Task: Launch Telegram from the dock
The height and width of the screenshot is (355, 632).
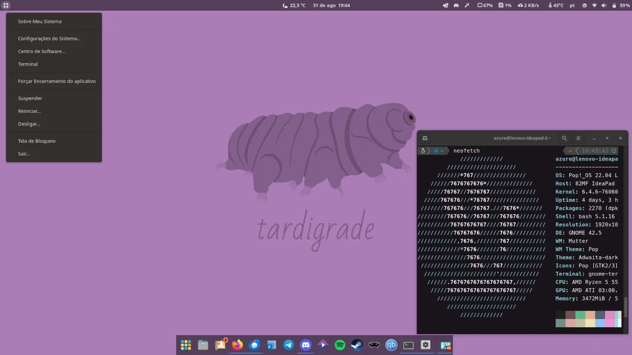Action: coord(287,345)
